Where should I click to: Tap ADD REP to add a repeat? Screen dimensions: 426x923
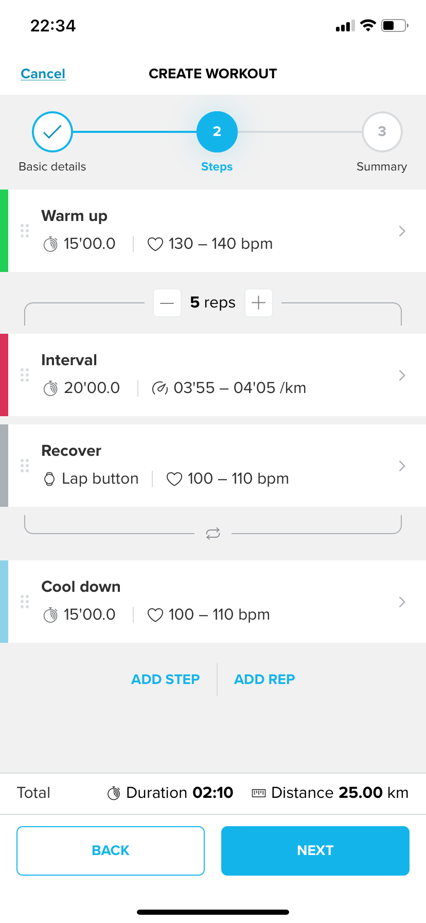pyautogui.click(x=264, y=679)
